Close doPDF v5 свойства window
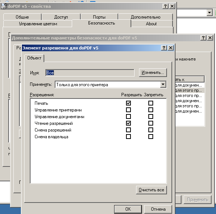Screen dimensions: 216x214 click(x=172, y=6)
